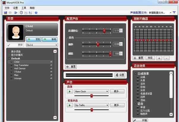Click the blue arrow icon left of stopwatch
Screen dimensions: 179x122
(16, 13)
